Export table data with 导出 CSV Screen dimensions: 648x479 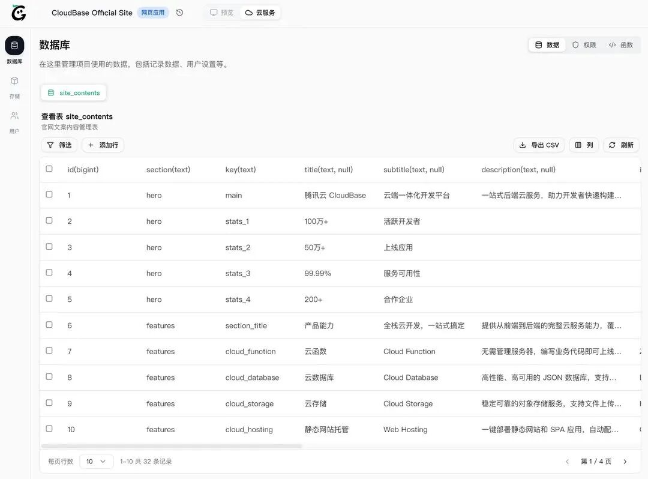pos(539,145)
